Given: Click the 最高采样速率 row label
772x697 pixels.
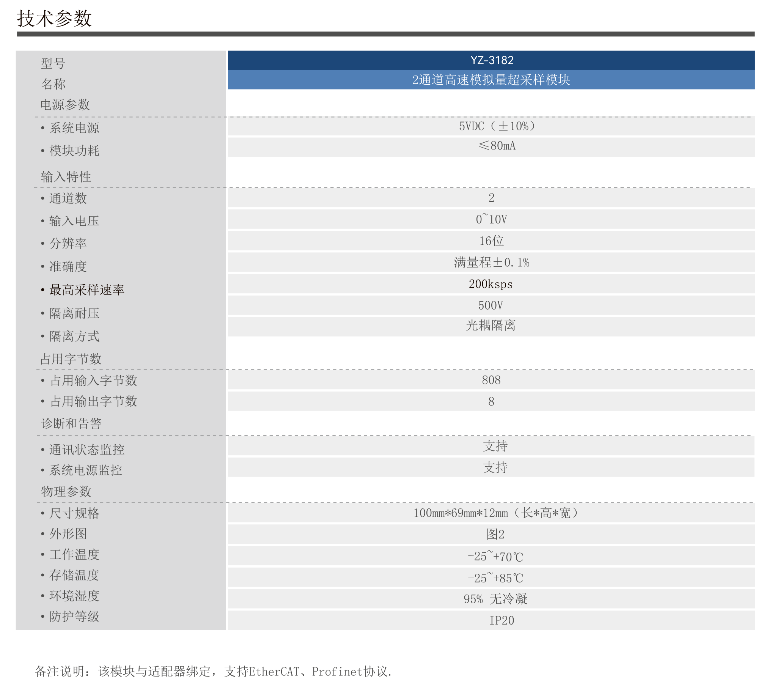Looking at the screenshot, I should (x=86, y=290).
